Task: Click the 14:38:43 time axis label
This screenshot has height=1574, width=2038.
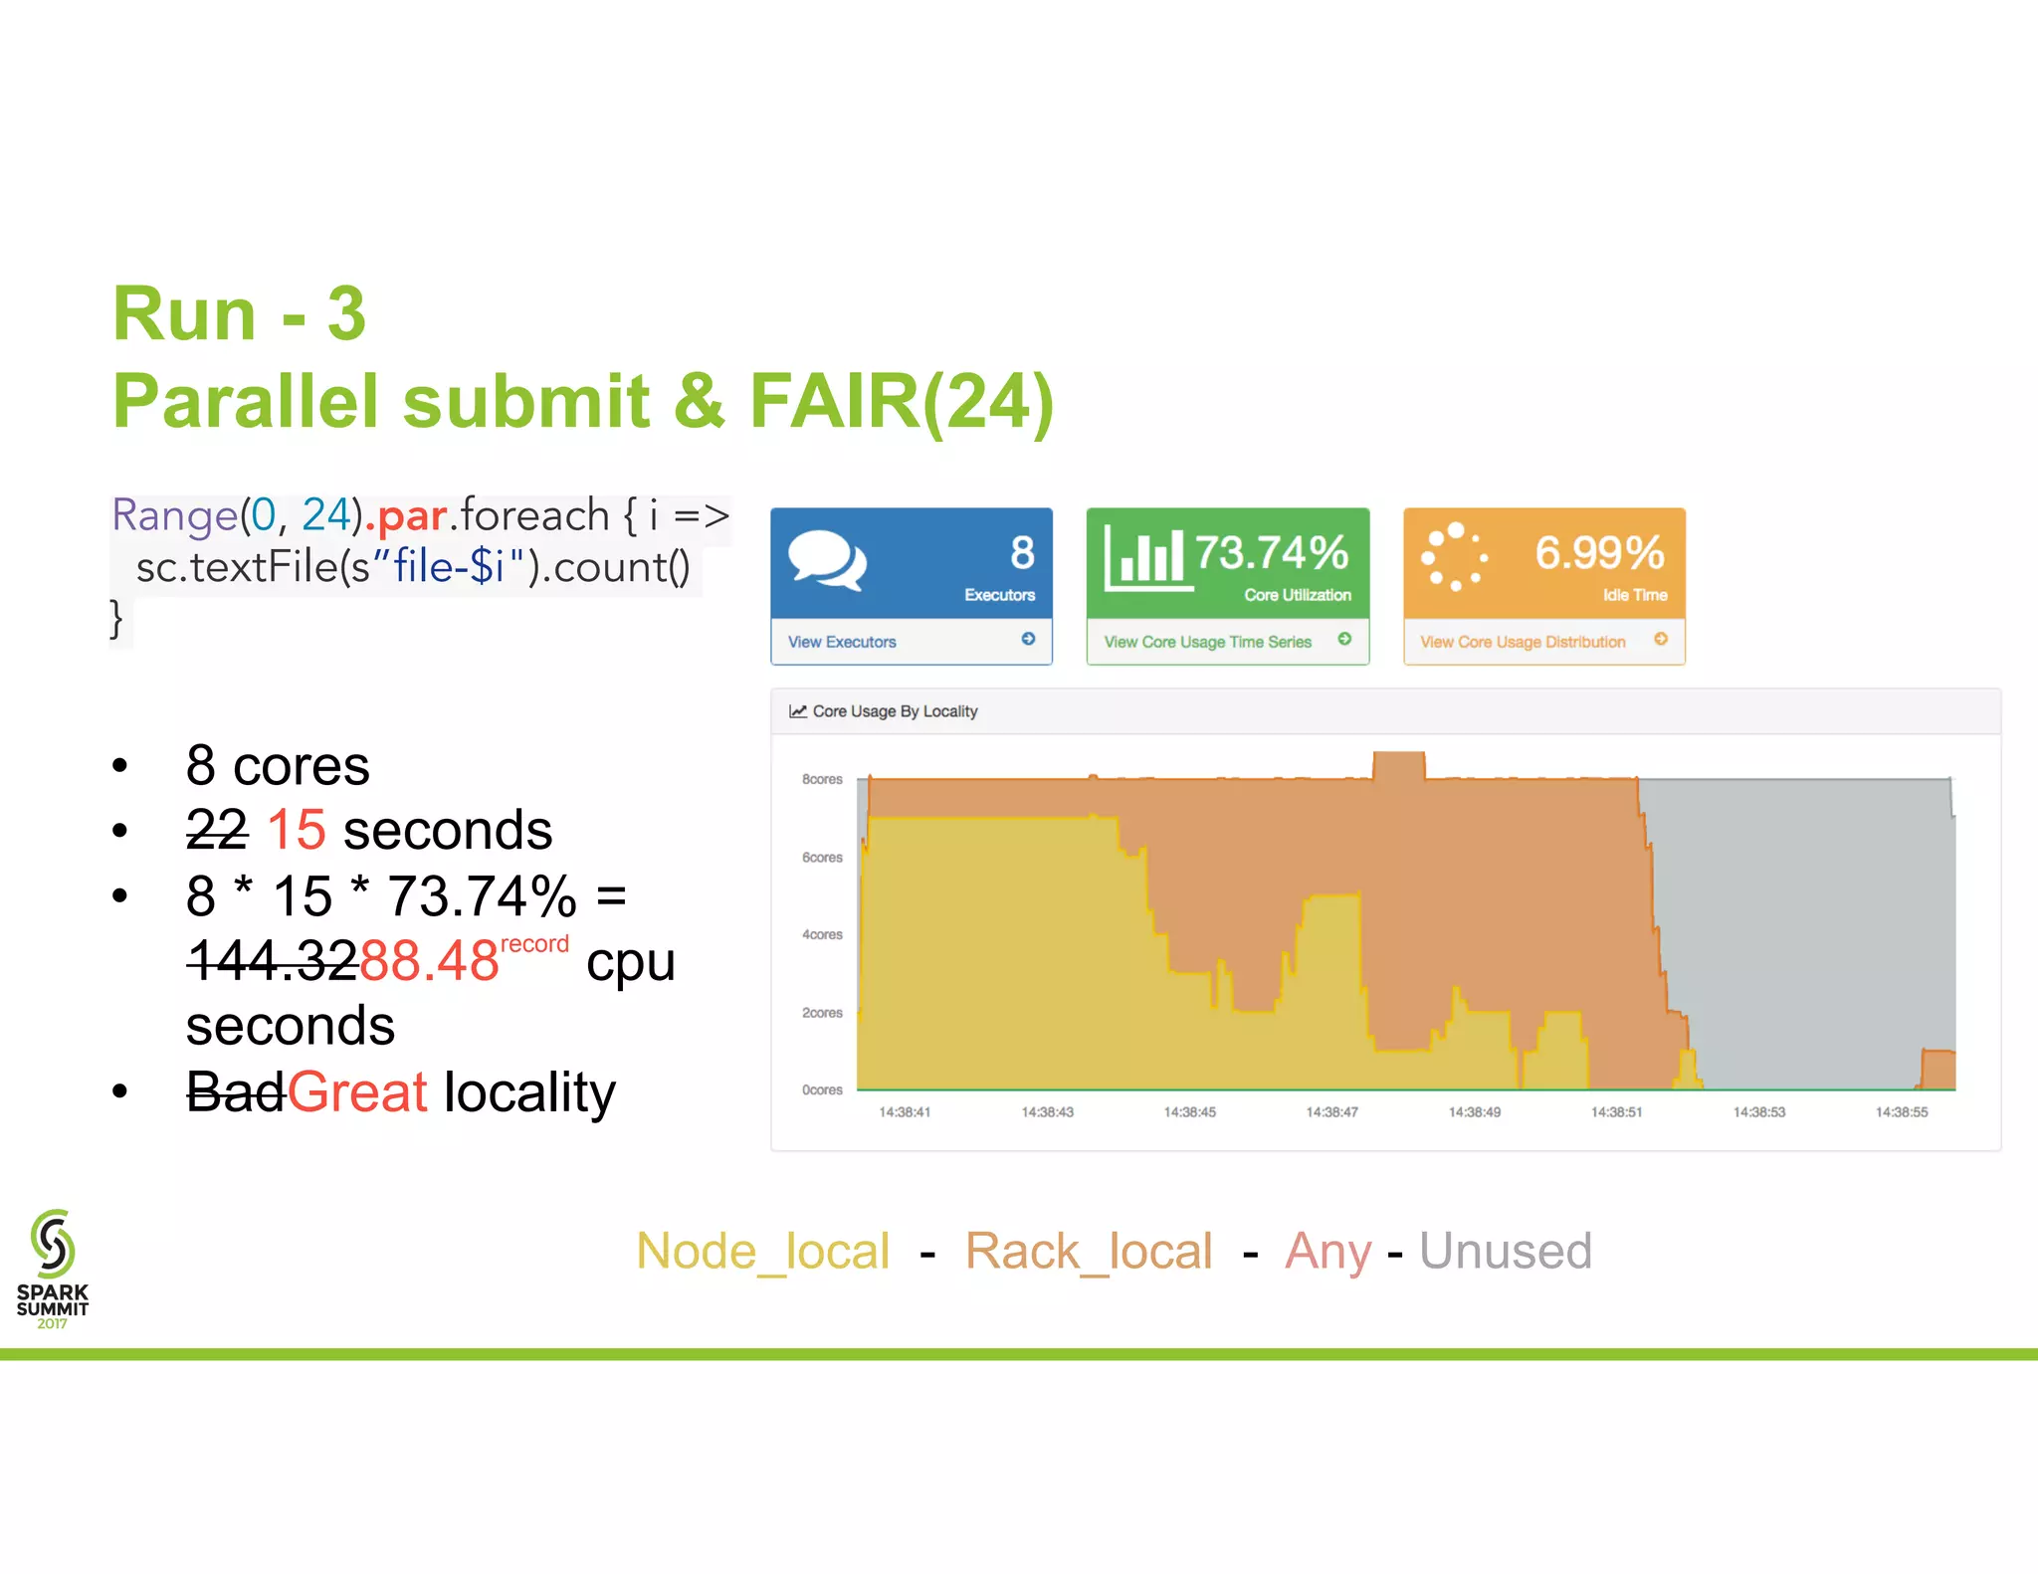Action: tap(1047, 1112)
